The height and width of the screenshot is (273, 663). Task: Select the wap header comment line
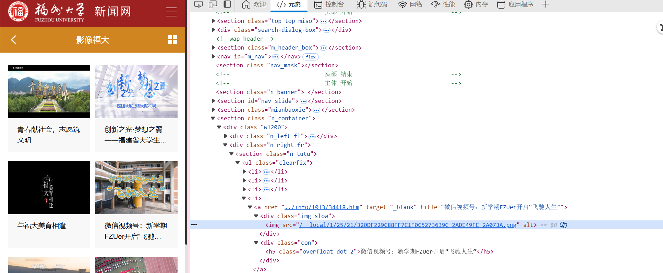[245, 39]
